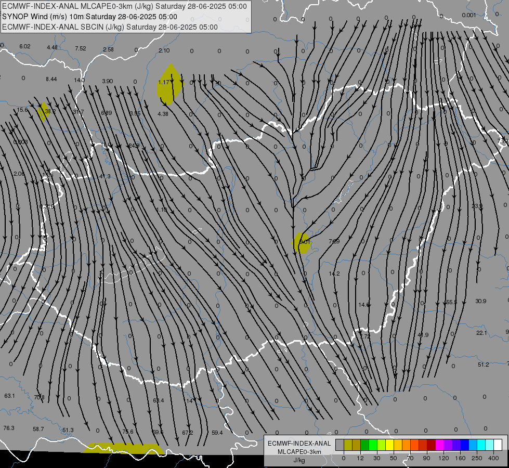Viewport: 509px width, 468px height.
Task: Click the map value '8.44'
Action: tap(51, 79)
